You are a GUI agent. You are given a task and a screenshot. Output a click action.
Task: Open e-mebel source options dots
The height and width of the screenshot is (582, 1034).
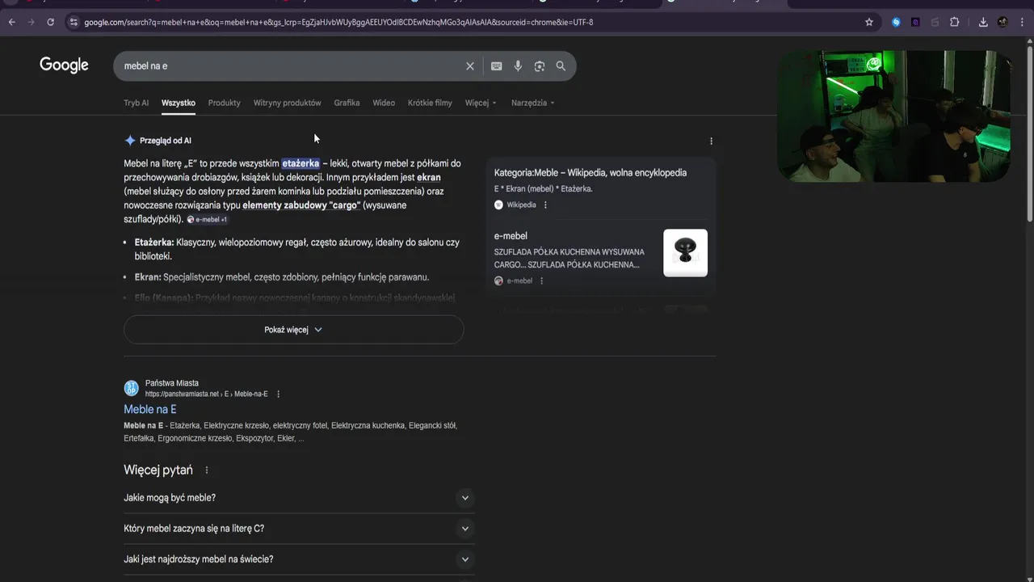pyautogui.click(x=541, y=281)
